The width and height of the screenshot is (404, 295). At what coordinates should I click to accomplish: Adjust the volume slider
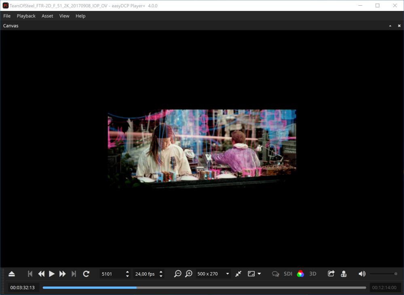[x=383, y=274]
